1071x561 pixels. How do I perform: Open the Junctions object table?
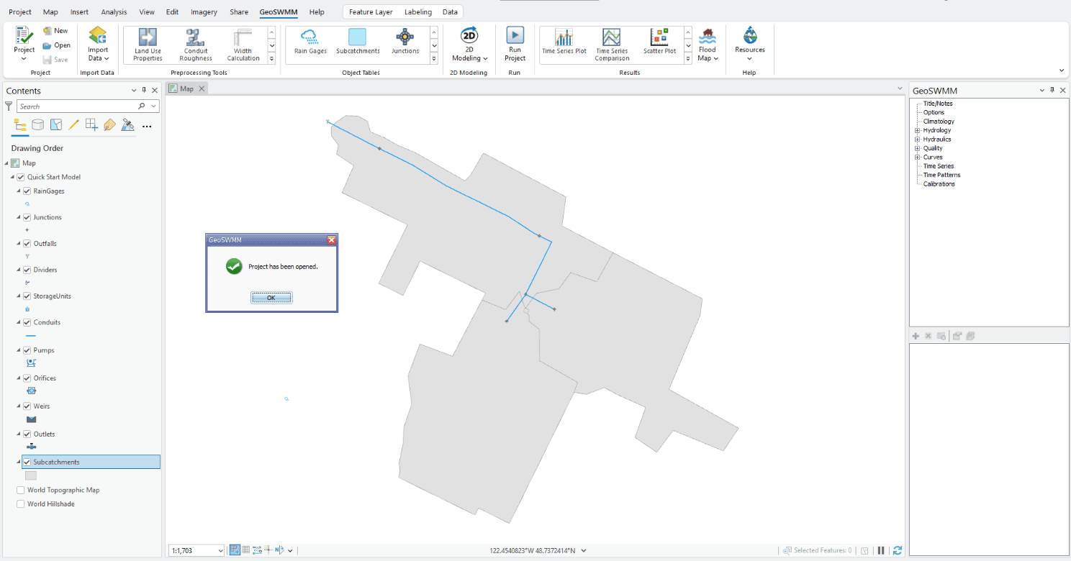pos(405,45)
